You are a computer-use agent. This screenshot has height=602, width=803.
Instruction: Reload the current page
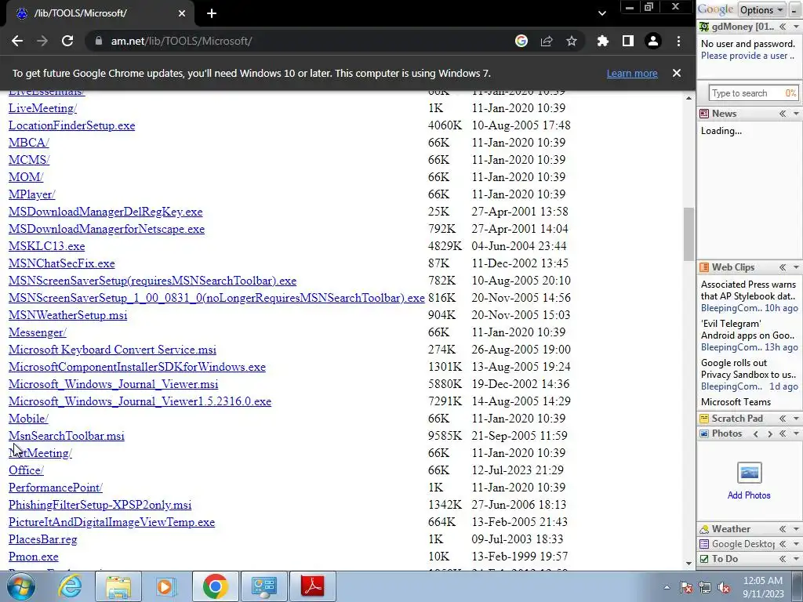coord(67,41)
